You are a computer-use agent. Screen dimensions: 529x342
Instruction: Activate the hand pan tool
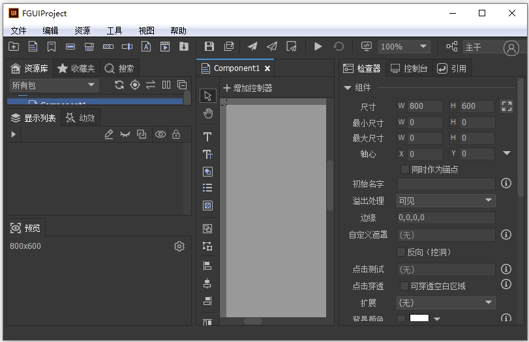click(x=207, y=113)
